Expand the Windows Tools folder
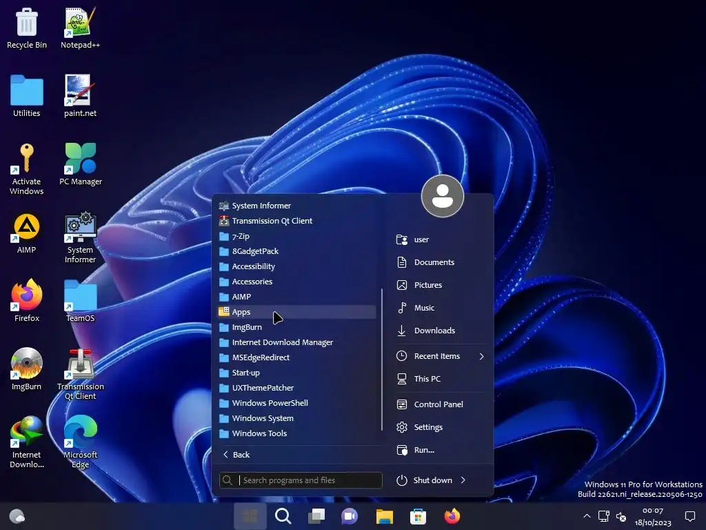Image resolution: width=706 pixels, height=530 pixels. coord(296,433)
